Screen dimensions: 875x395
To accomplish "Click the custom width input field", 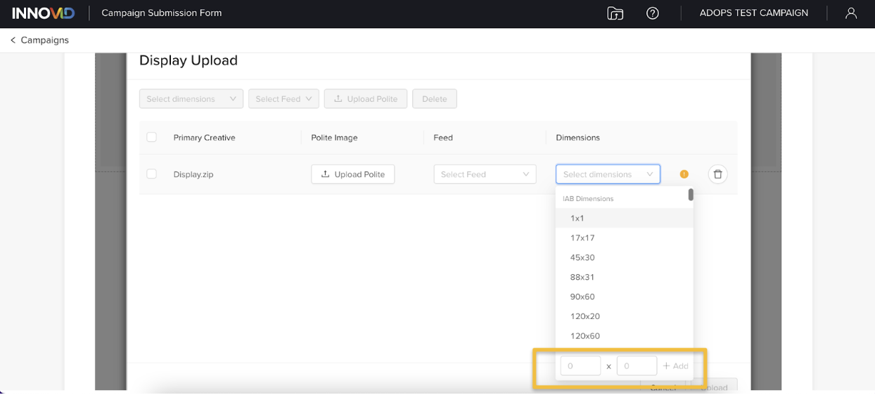I will point(580,365).
